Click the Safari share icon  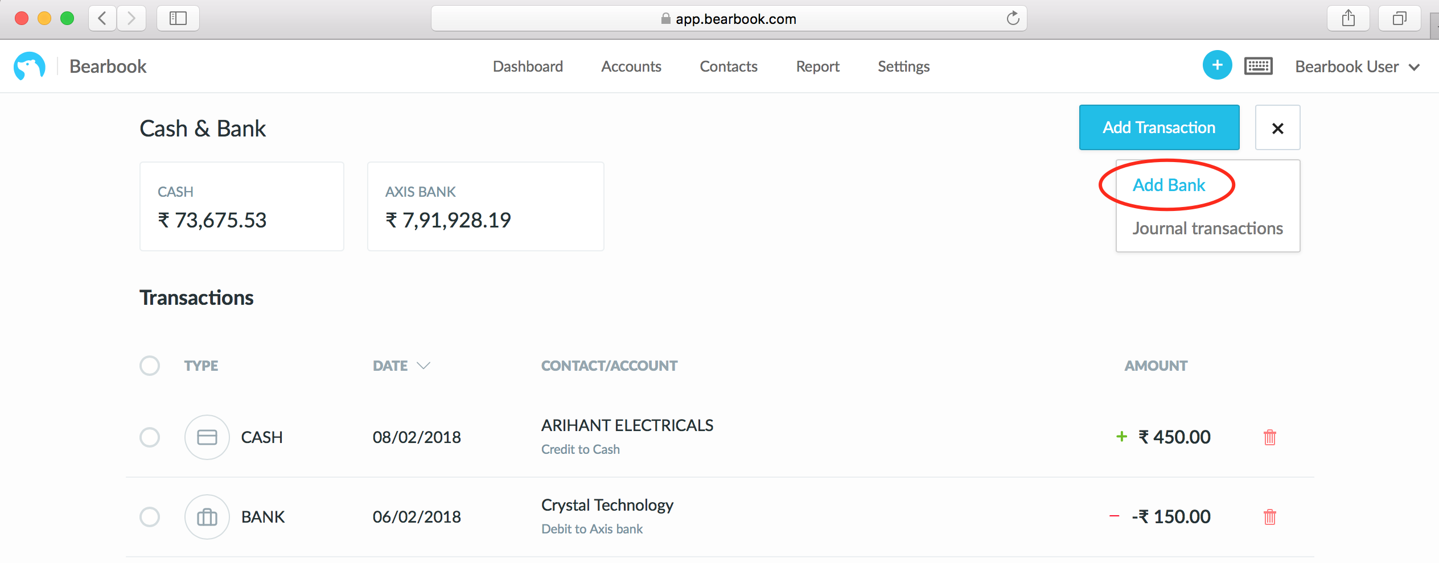click(x=1348, y=18)
